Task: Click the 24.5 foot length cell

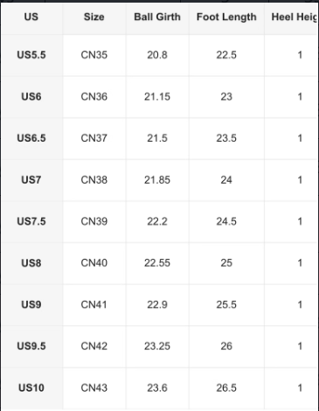Action: [226, 221]
